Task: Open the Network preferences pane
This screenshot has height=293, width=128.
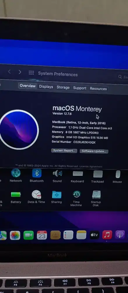Action: [16, 175]
